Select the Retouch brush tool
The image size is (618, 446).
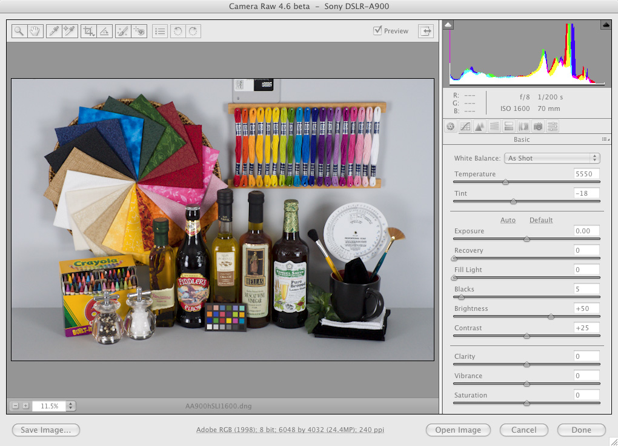click(x=122, y=32)
